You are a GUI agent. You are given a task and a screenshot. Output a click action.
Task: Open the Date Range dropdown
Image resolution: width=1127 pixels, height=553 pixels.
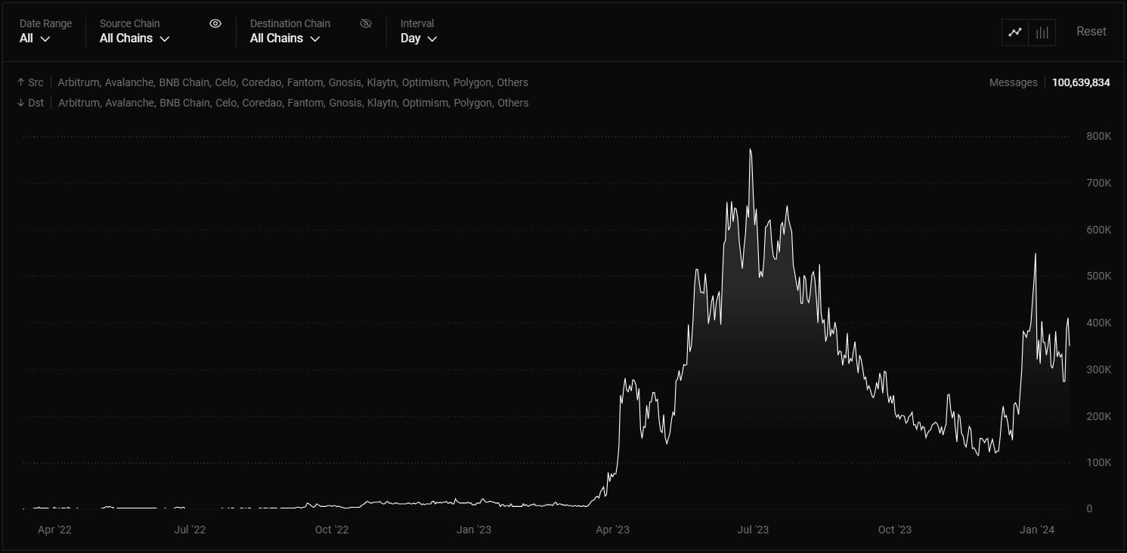[31, 38]
